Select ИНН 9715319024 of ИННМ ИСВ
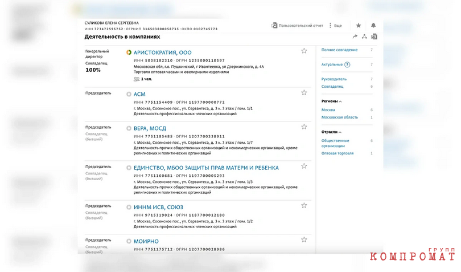 click(153, 215)
